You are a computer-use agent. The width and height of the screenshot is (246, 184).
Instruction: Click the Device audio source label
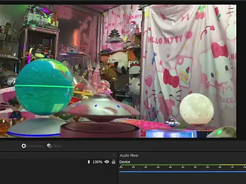pos(125,162)
